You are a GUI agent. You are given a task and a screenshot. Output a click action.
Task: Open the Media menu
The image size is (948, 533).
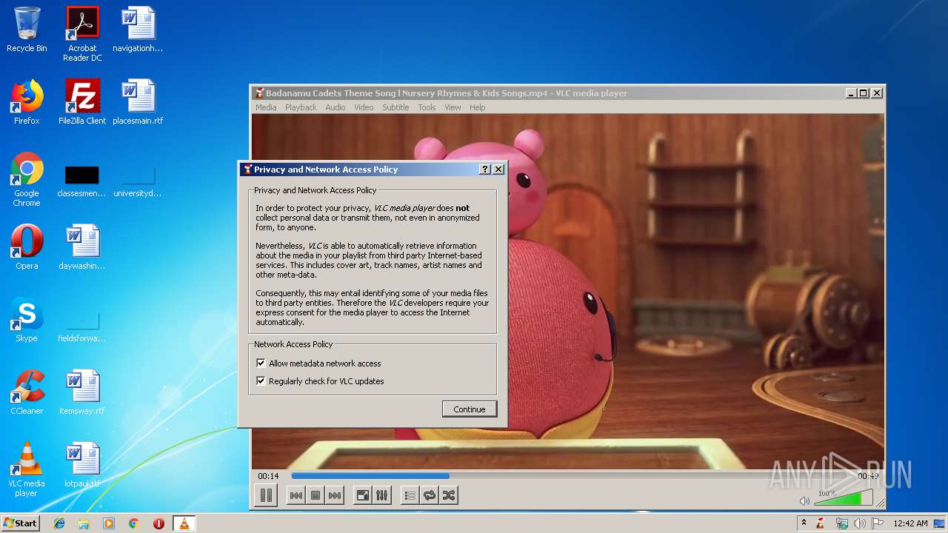coord(266,107)
